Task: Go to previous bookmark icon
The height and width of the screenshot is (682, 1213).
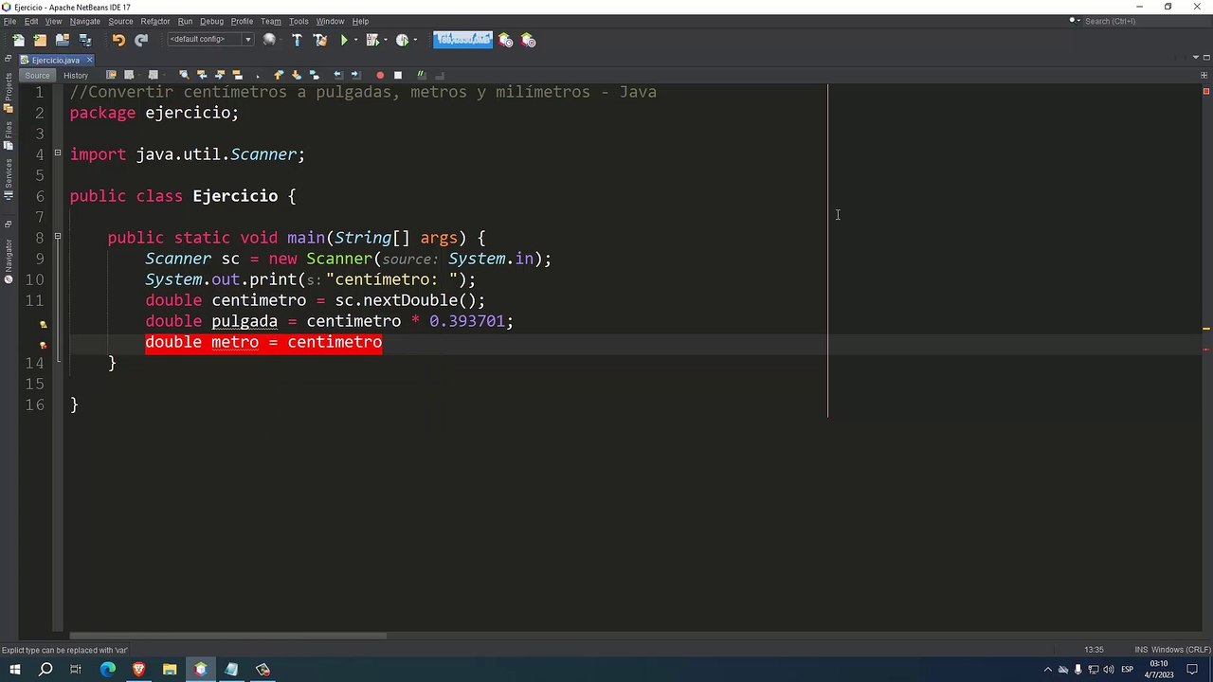Action: point(278,75)
